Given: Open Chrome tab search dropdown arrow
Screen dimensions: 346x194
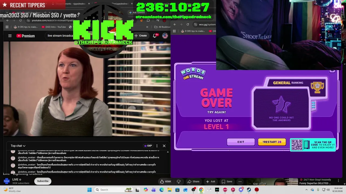Looking at the screenshot, I should point(7,13).
